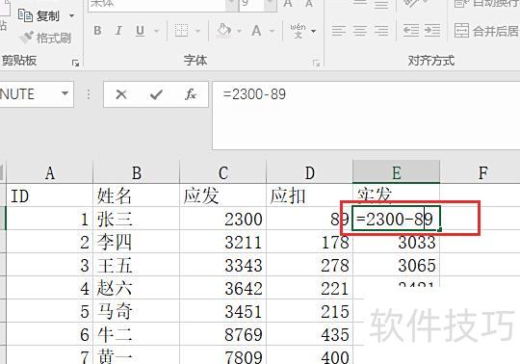Click the ID header cell

[x=50, y=195]
